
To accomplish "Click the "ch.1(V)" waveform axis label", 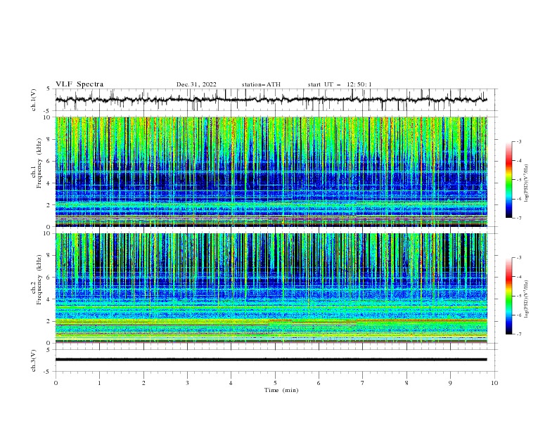I will pos(34,100).
